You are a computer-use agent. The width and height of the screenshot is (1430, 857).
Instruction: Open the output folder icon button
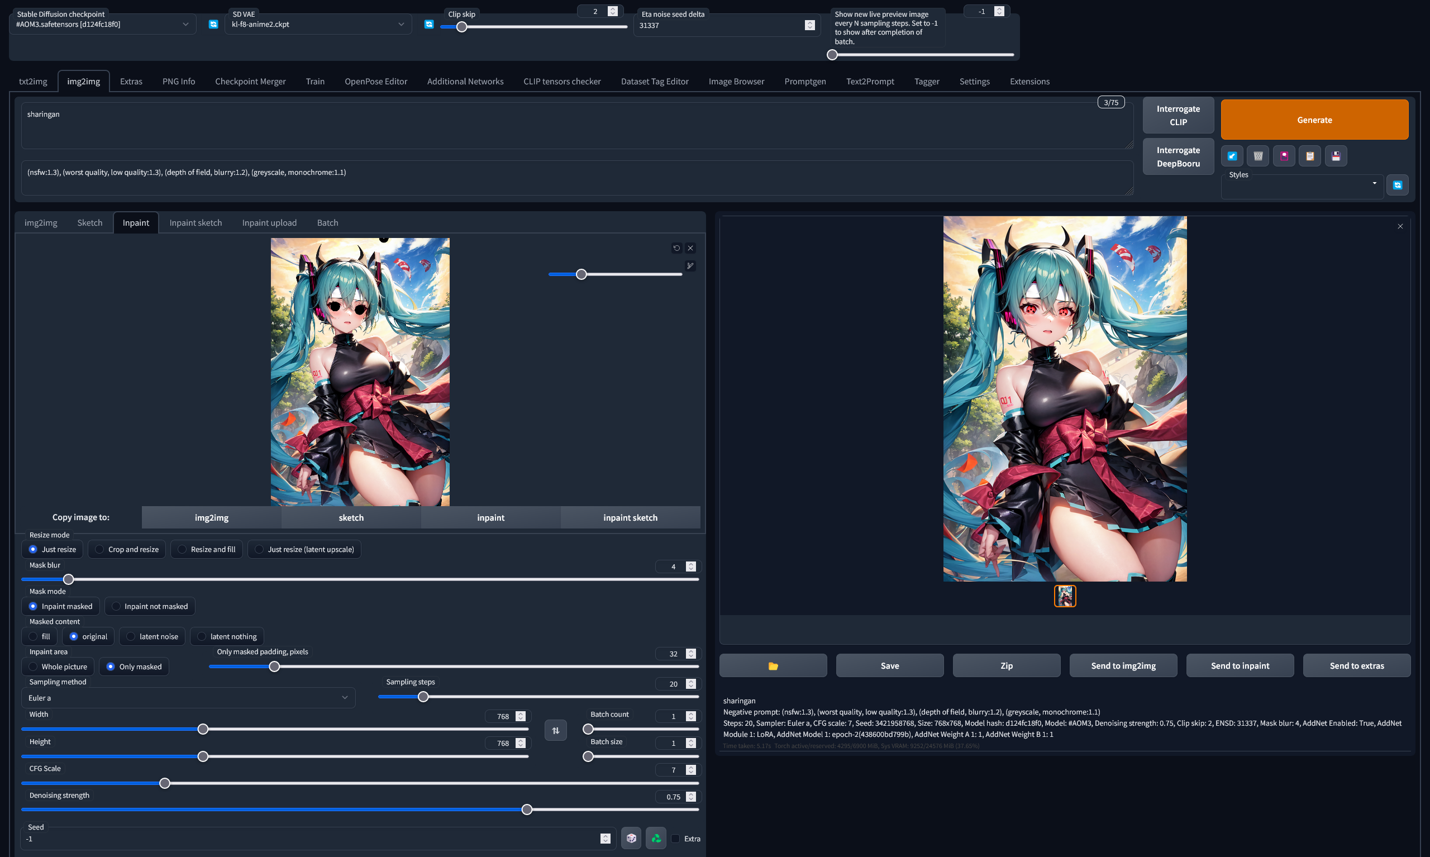point(773,666)
